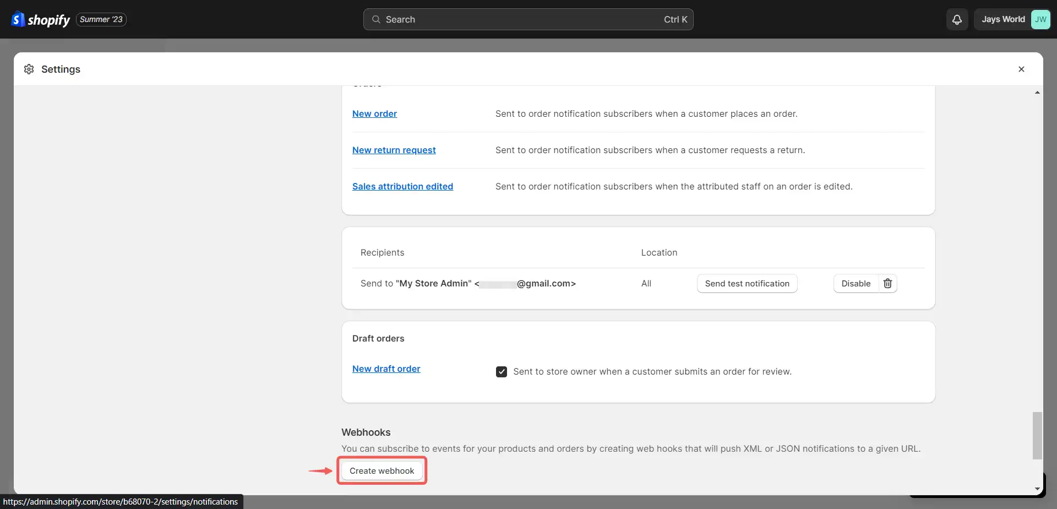Open the New order notification link
Image resolution: width=1057 pixels, height=509 pixels.
coord(374,113)
